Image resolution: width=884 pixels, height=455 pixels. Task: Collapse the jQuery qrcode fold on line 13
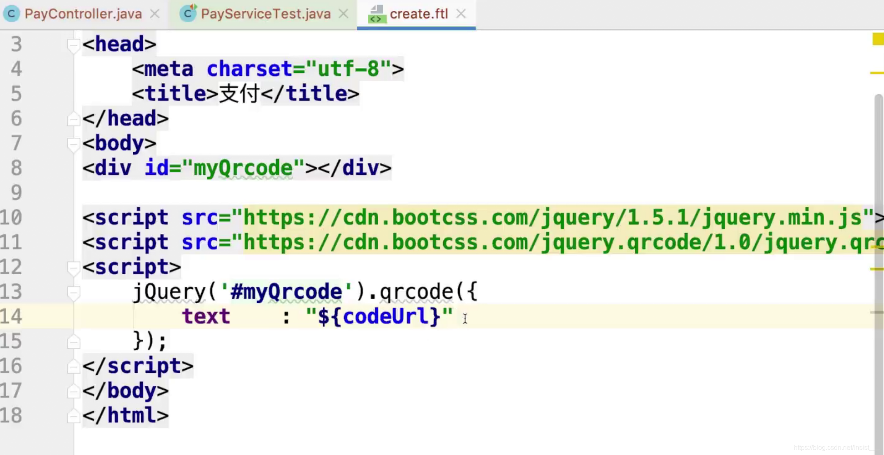(73, 293)
